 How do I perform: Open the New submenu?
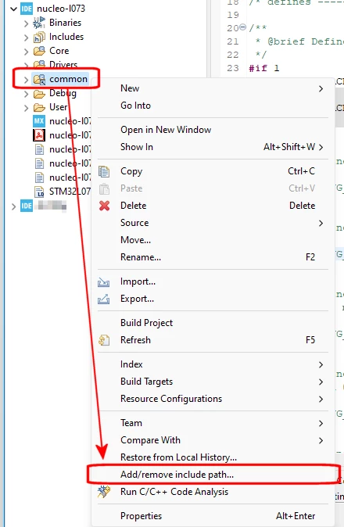[x=213, y=88]
